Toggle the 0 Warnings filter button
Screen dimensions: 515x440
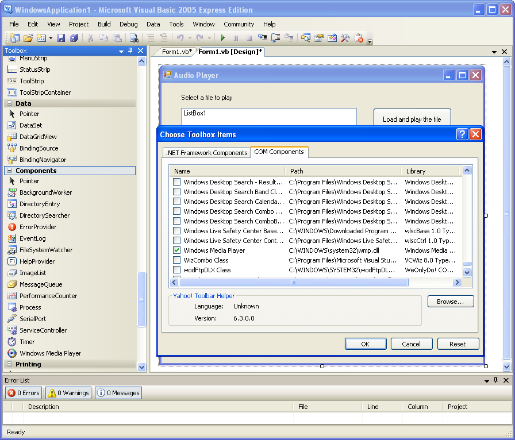click(x=68, y=393)
